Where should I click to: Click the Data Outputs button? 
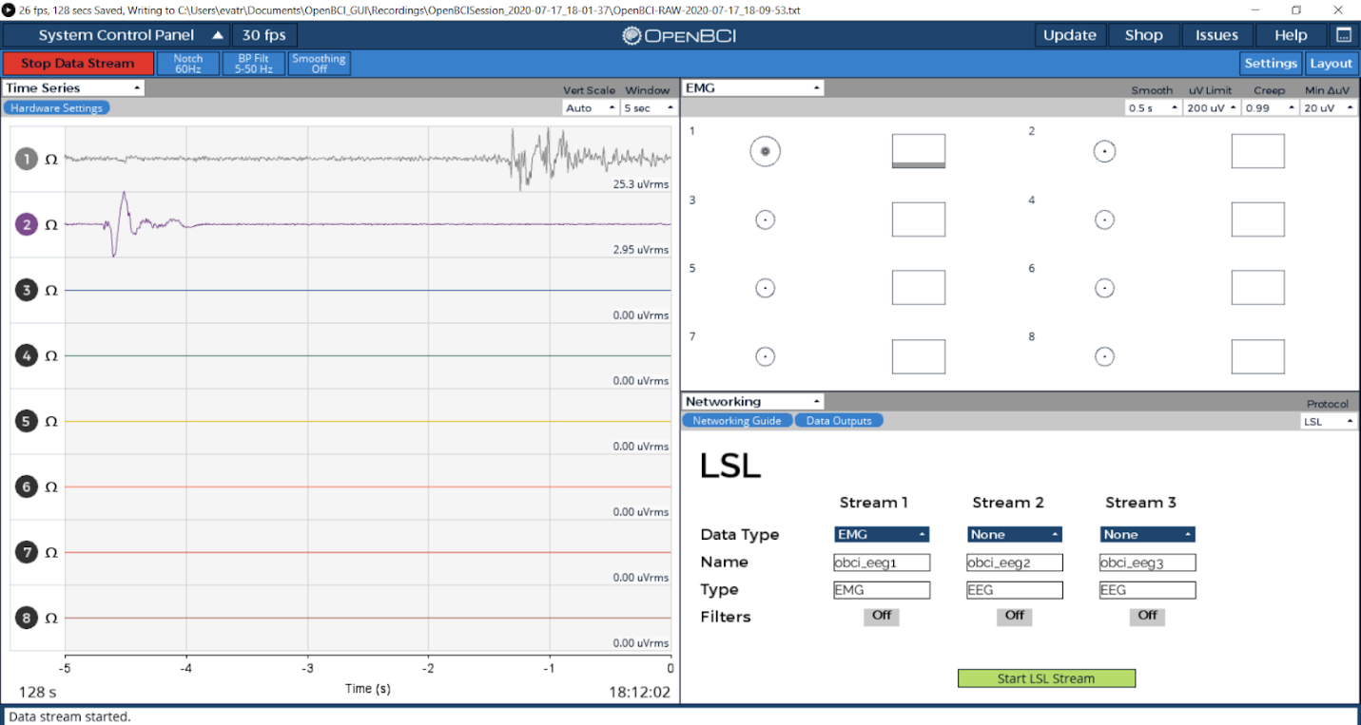pyautogui.click(x=839, y=421)
